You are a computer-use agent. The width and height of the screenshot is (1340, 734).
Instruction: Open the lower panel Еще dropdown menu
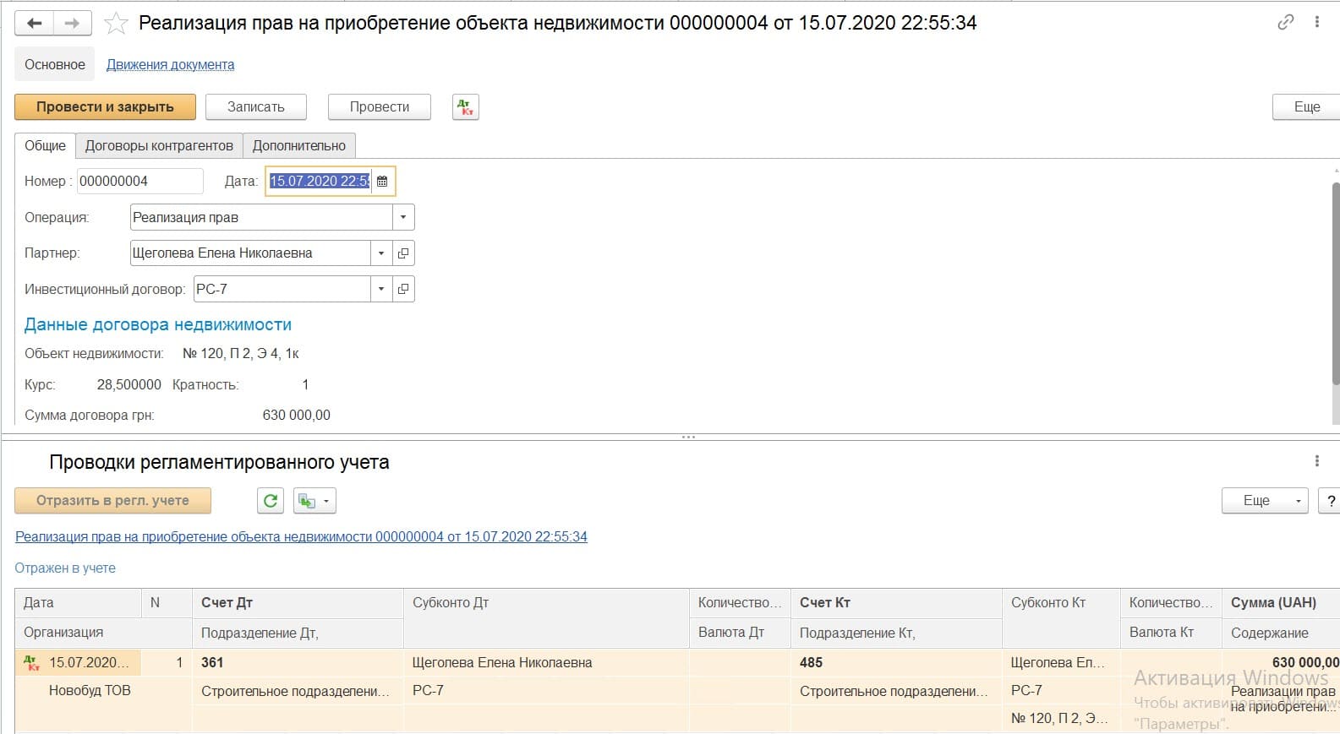pos(1264,501)
